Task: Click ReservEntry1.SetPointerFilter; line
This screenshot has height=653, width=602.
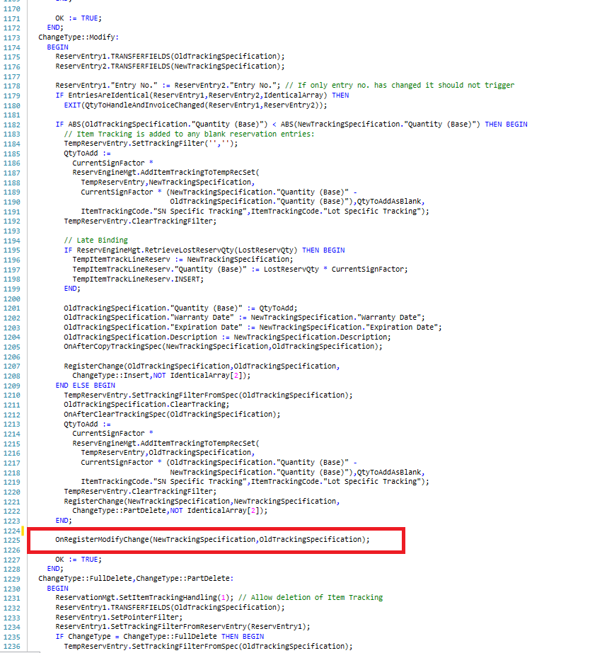Action: 119,617
